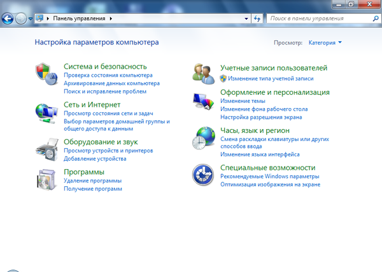Click the UAC shield next to Изменение типа учетной записи

(x=223, y=79)
